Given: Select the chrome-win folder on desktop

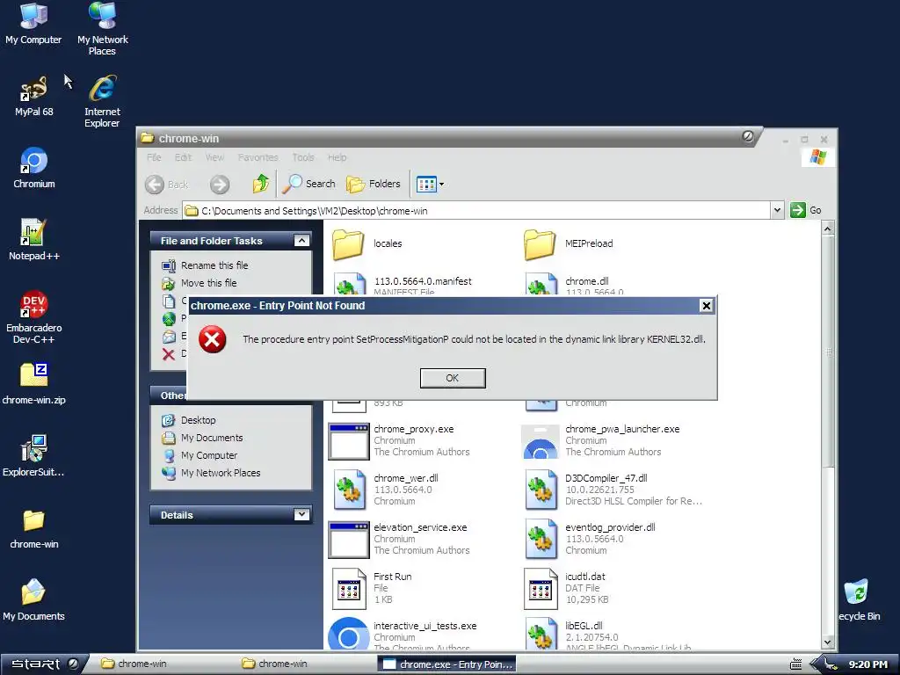Looking at the screenshot, I should 34,528.
